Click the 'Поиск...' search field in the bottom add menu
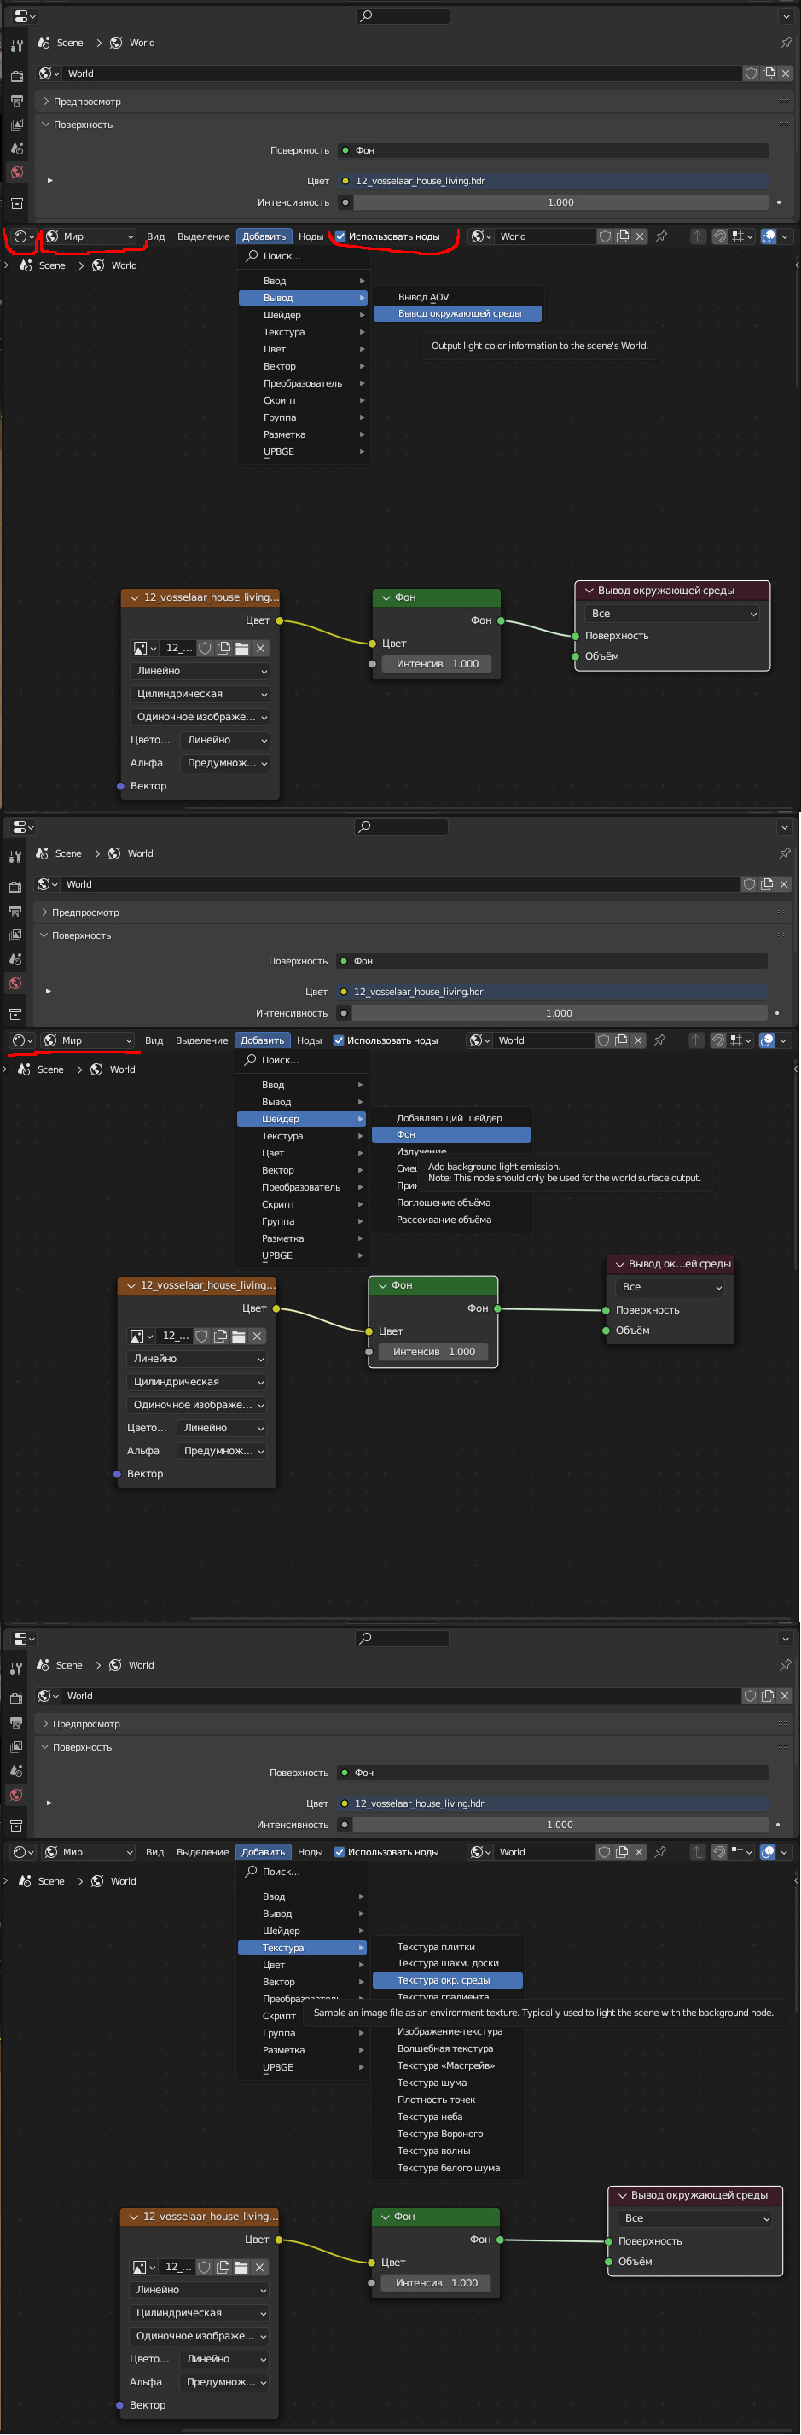801x2435 pixels. (283, 1872)
